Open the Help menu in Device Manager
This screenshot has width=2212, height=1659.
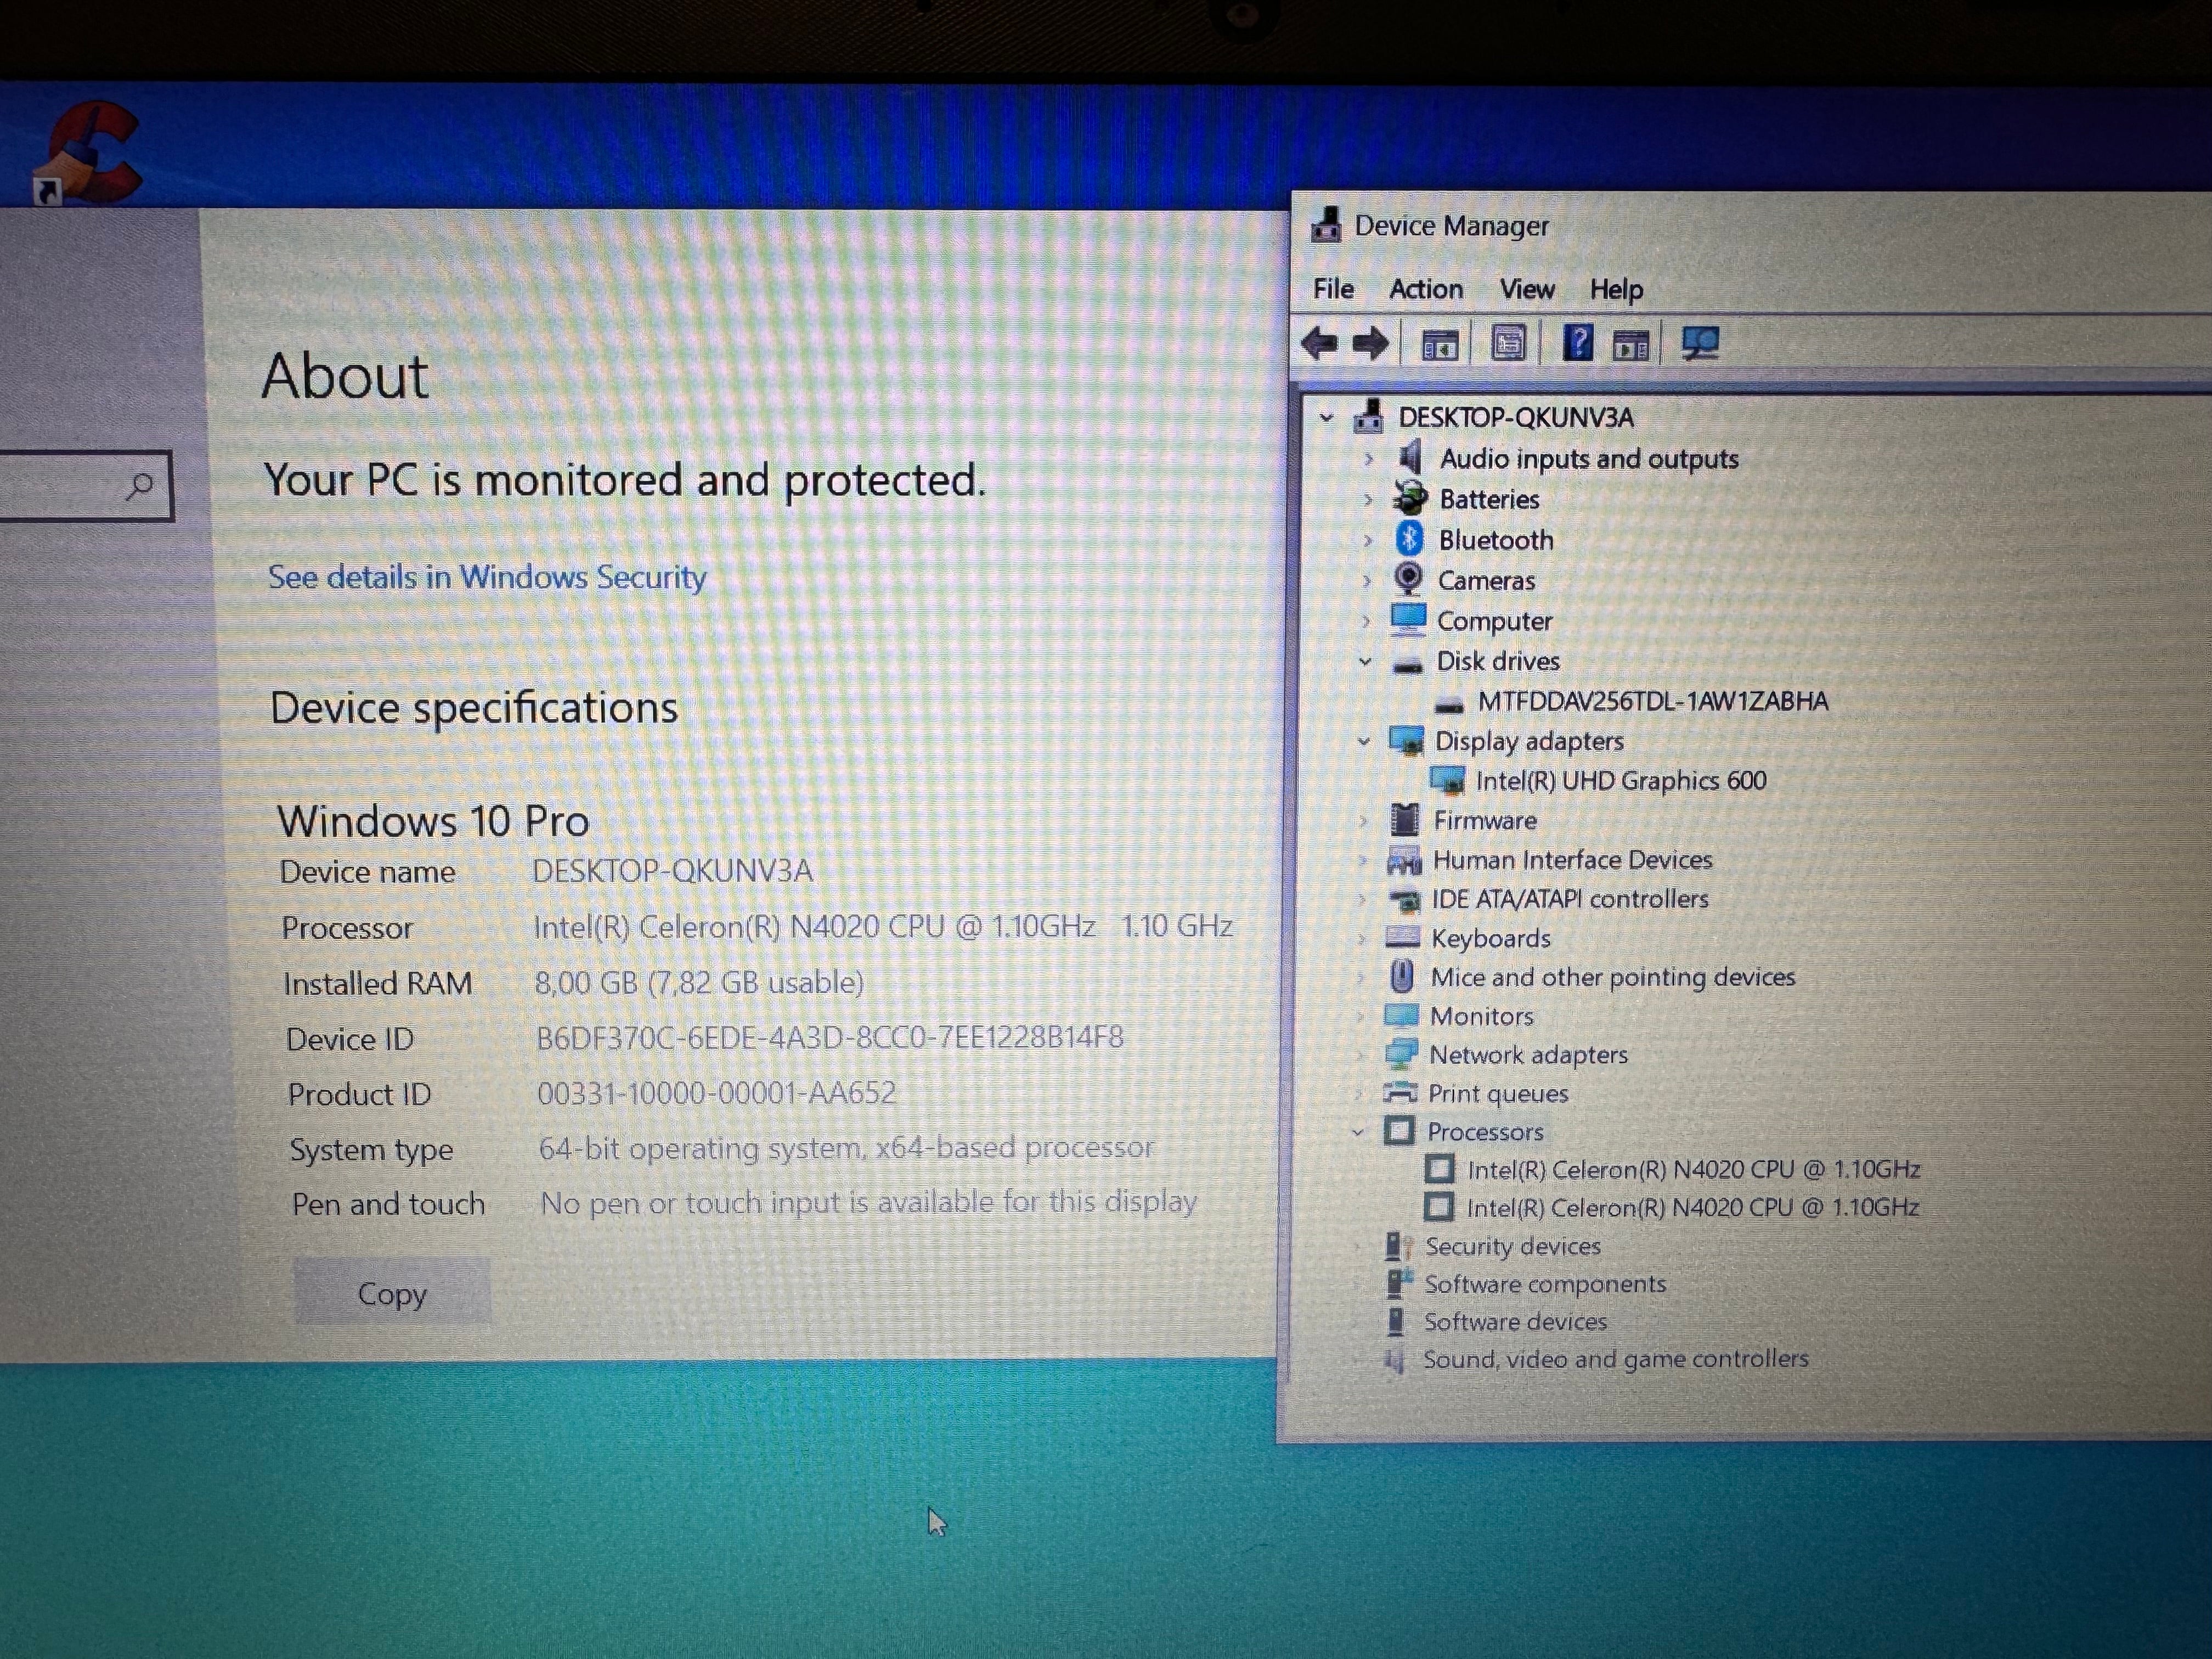pos(1617,290)
